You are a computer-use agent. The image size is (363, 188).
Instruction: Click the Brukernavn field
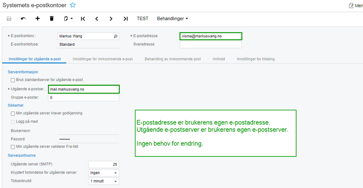pyautogui.click(x=88, y=131)
